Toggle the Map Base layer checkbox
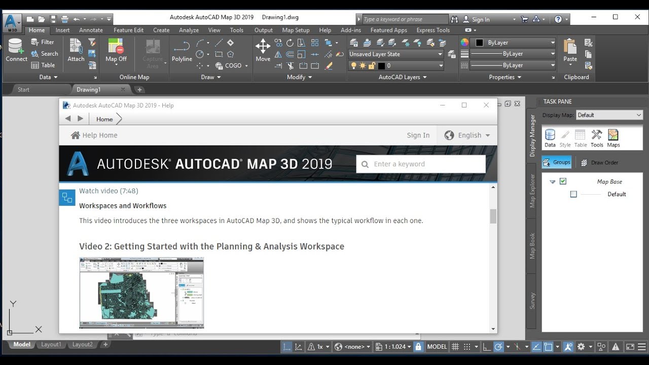 pyautogui.click(x=563, y=181)
